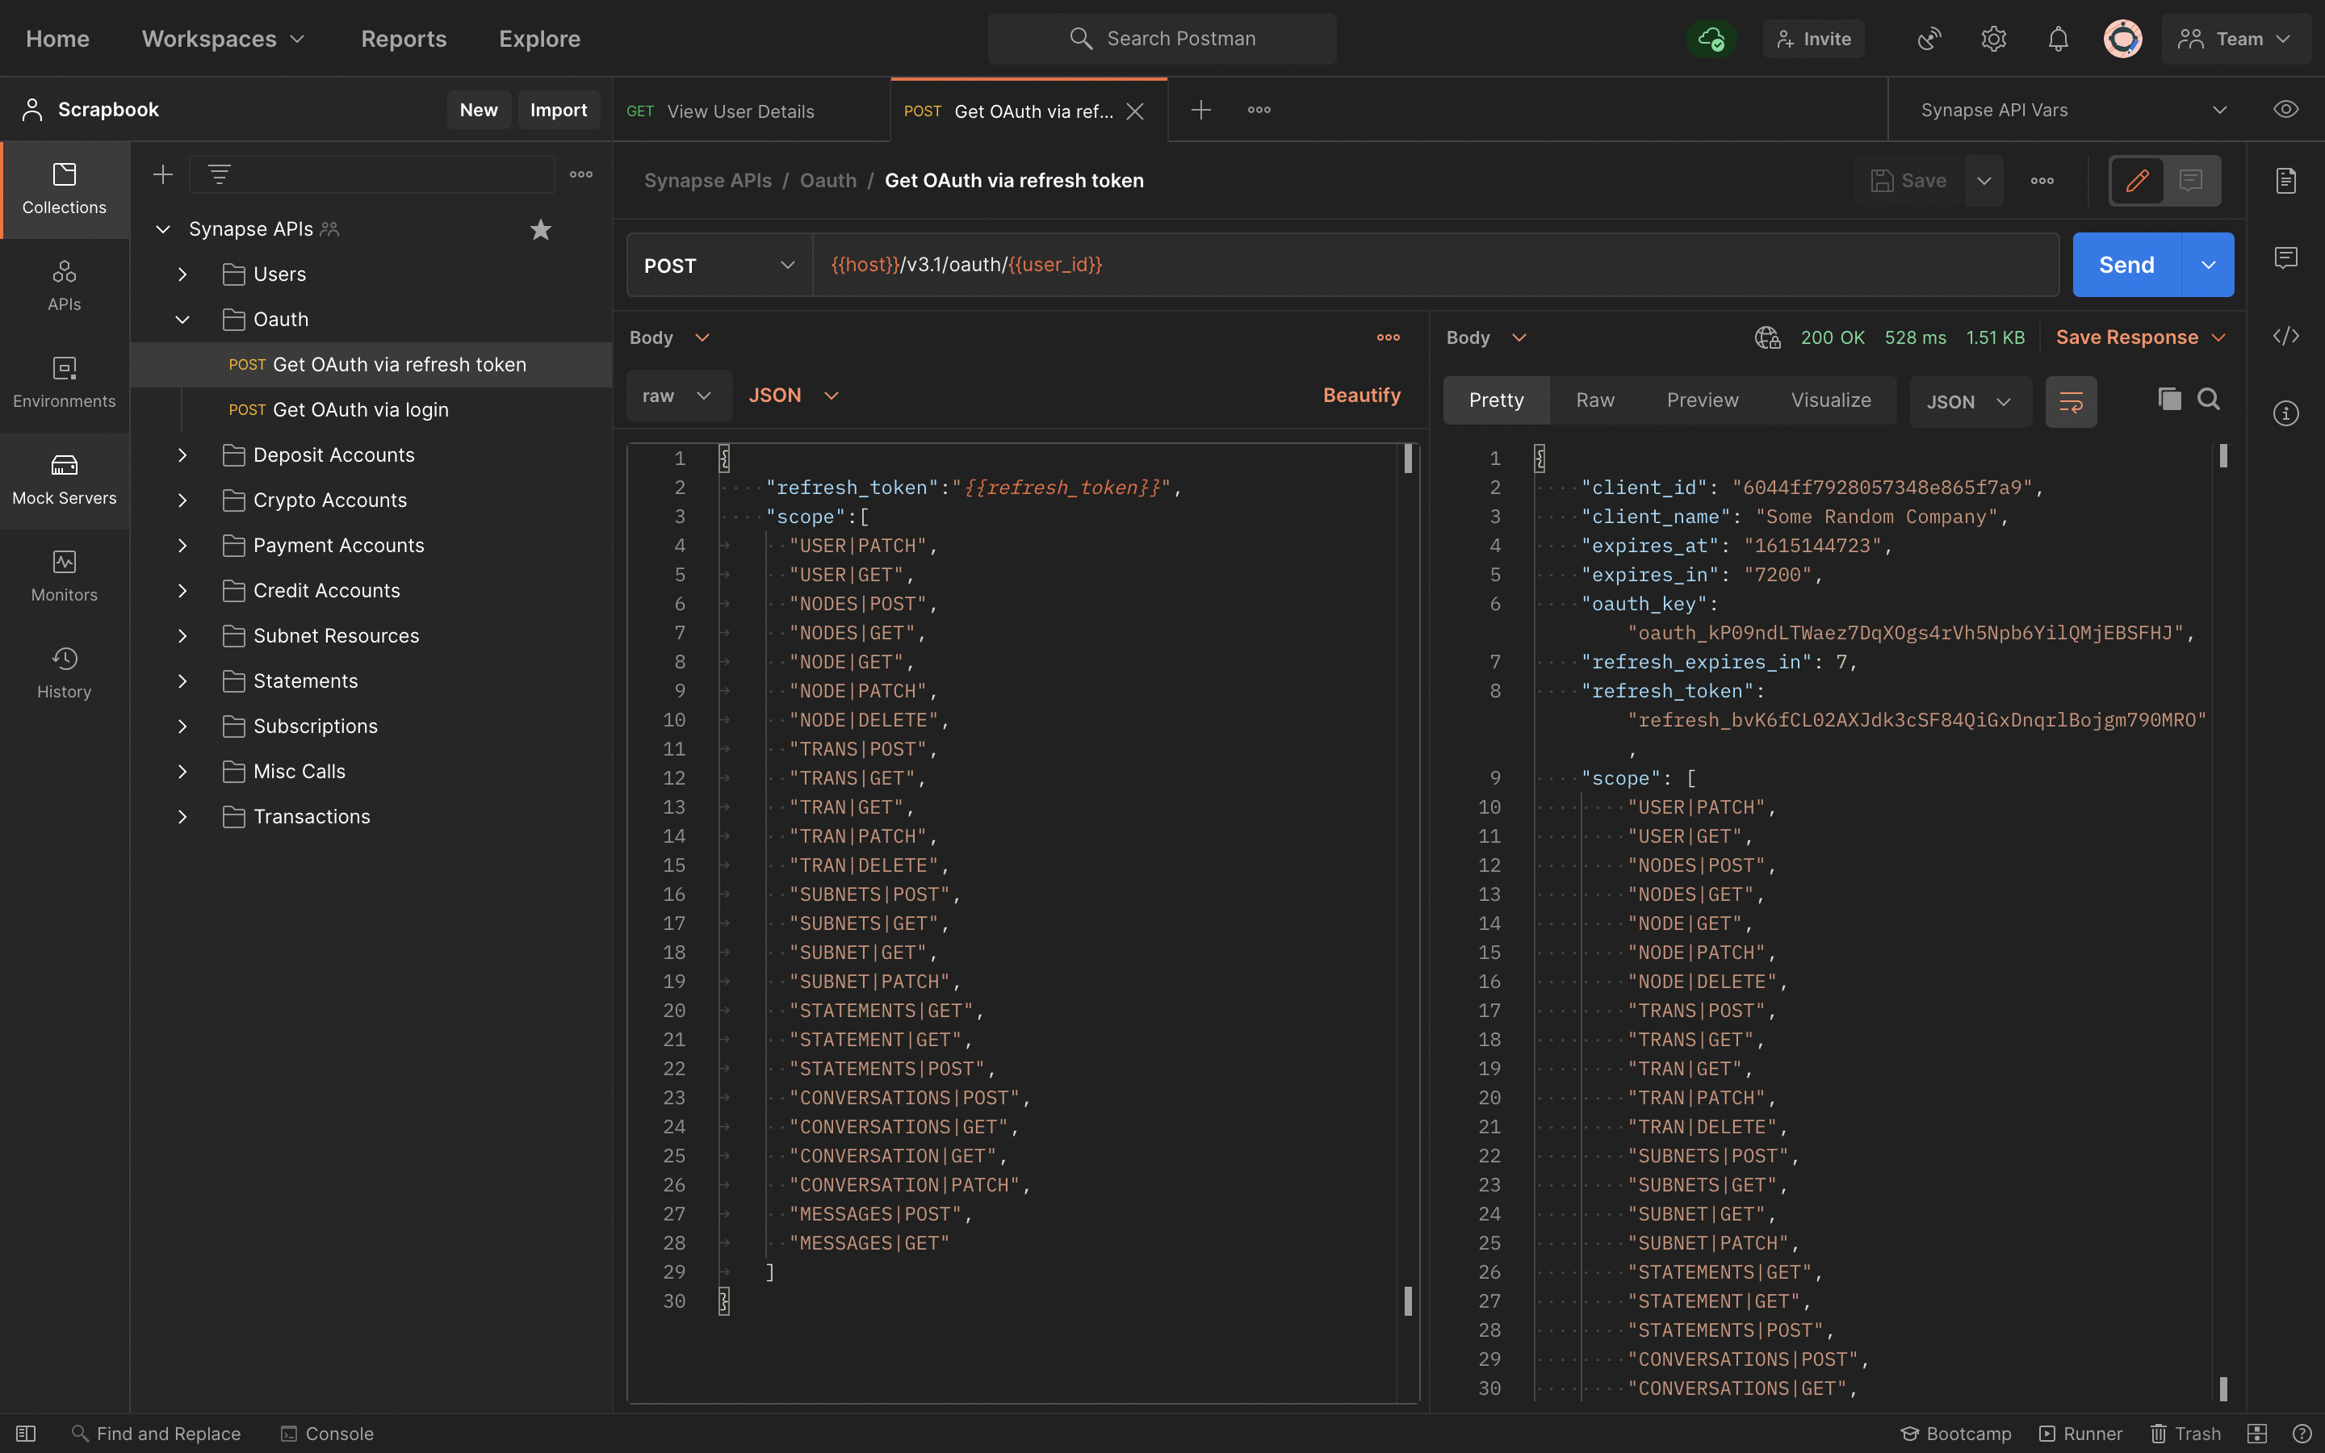The height and width of the screenshot is (1453, 2325).
Task: Click the notifications bell icon
Action: pos(2058,39)
